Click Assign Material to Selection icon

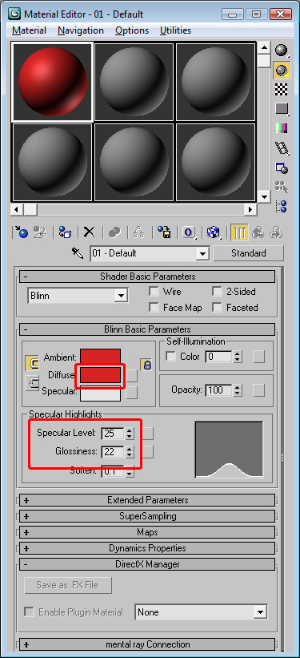[65, 232]
